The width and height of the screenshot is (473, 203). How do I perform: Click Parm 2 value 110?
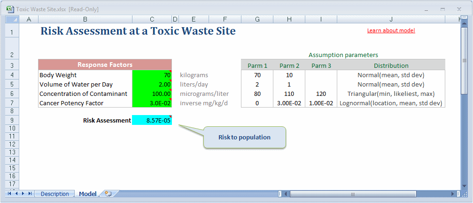pos(289,94)
